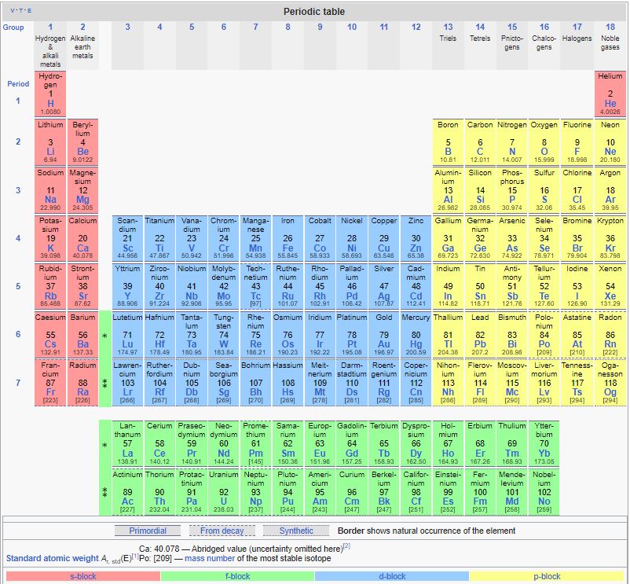Click the Lead Pb symbol
630x584 pixels.
(480, 344)
